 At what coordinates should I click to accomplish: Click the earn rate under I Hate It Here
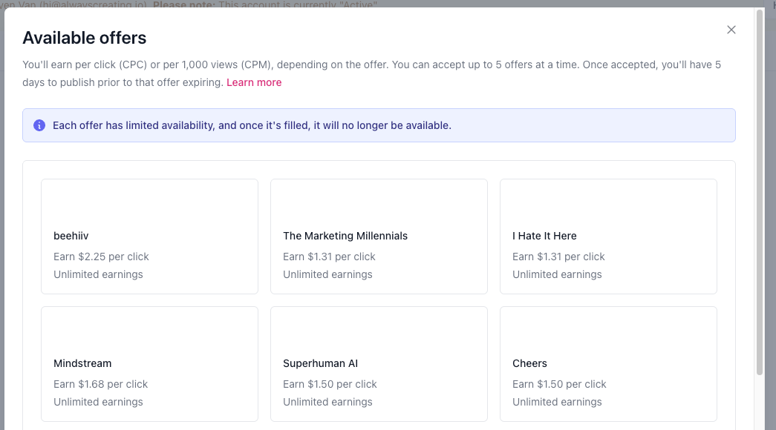click(x=558, y=257)
